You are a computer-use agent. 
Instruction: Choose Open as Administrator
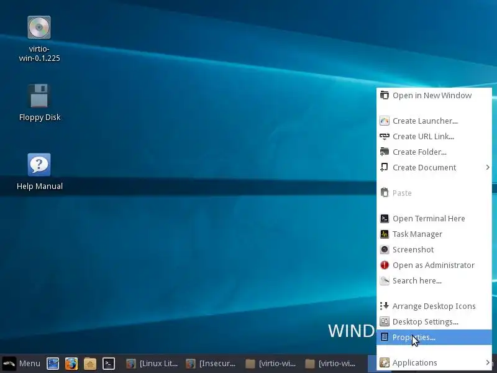434,265
